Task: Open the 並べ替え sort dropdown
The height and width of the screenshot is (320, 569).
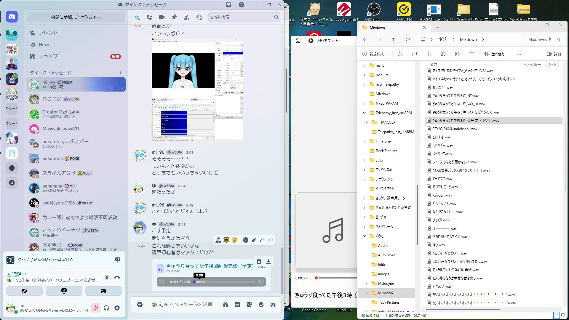Action: click(496, 54)
